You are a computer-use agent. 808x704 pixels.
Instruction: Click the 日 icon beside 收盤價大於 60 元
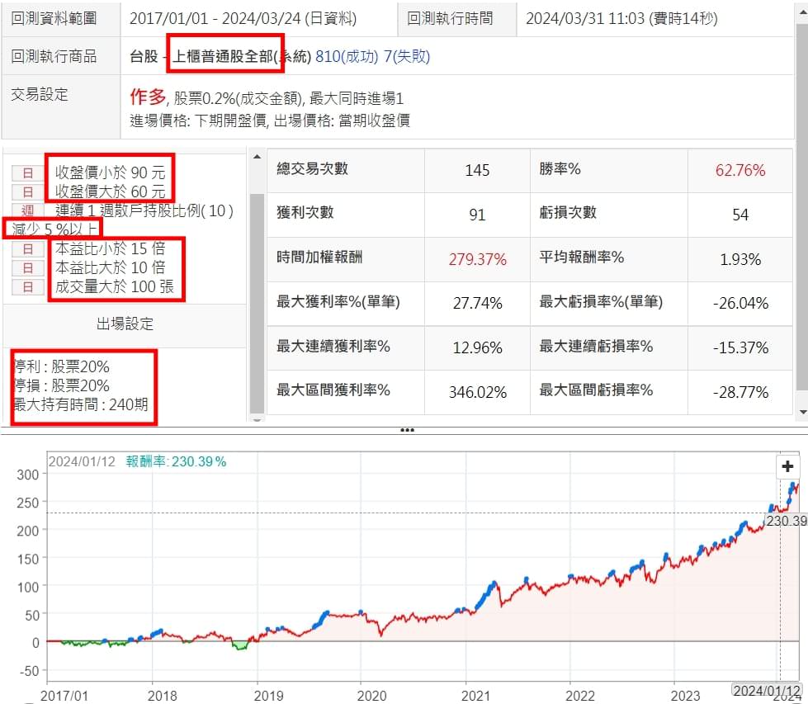pyautogui.click(x=27, y=192)
